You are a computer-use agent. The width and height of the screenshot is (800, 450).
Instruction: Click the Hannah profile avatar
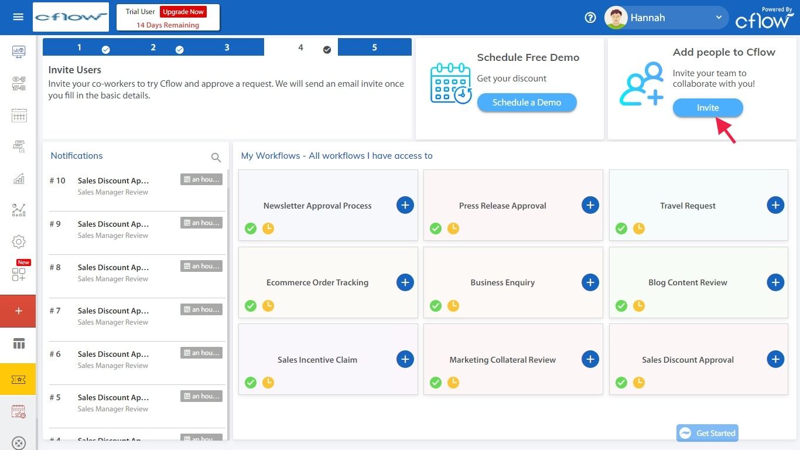click(x=616, y=18)
